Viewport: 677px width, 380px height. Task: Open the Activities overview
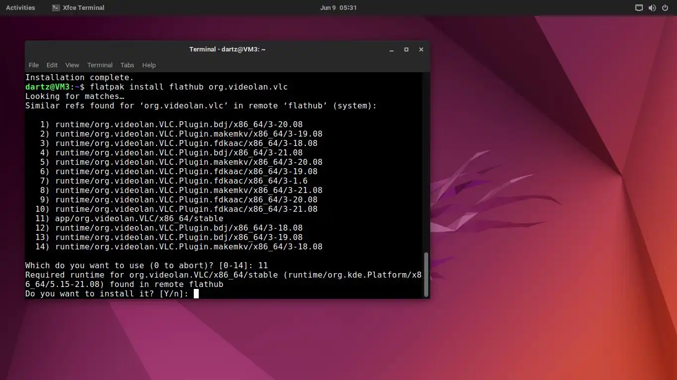pyautogui.click(x=20, y=7)
